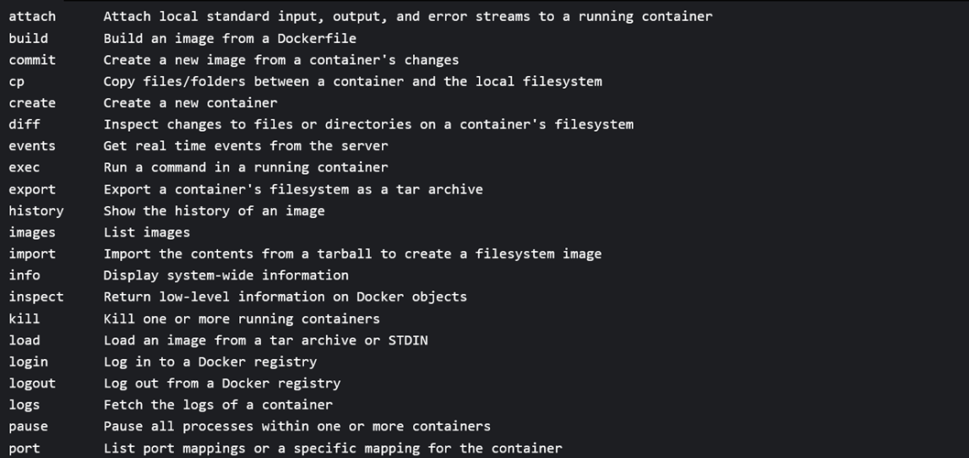Click the 'diff' command entry
This screenshot has height=458, width=969.
(25, 125)
